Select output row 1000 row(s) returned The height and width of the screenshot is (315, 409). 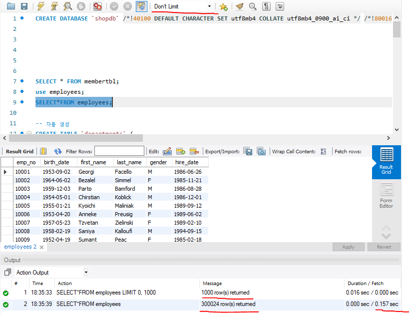[201, 293]
